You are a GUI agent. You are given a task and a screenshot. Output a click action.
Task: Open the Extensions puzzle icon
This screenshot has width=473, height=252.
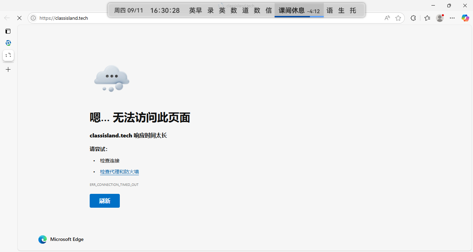(413, 18)
